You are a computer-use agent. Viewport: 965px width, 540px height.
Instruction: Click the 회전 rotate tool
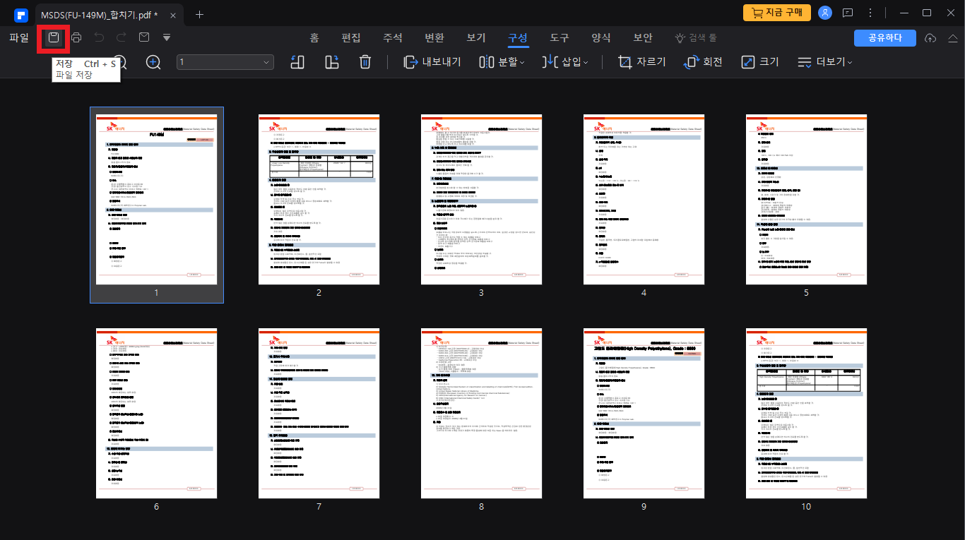pos(703,62)
